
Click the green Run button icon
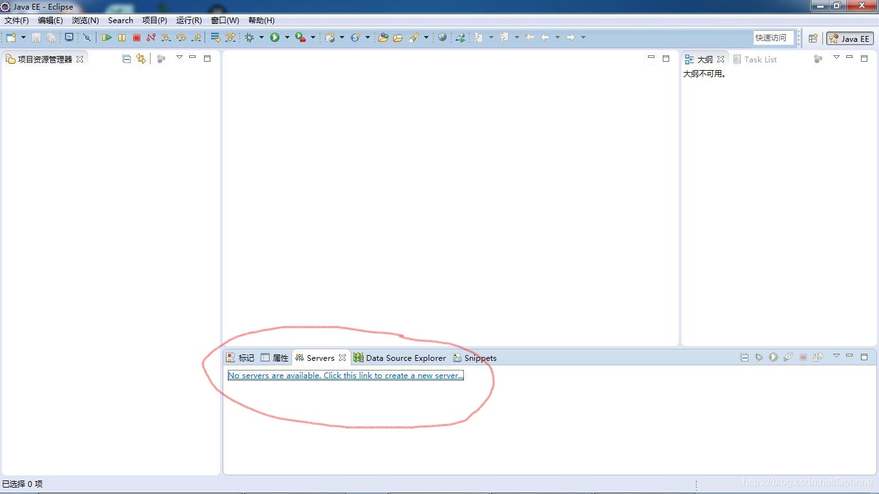[x=275, y=38]
